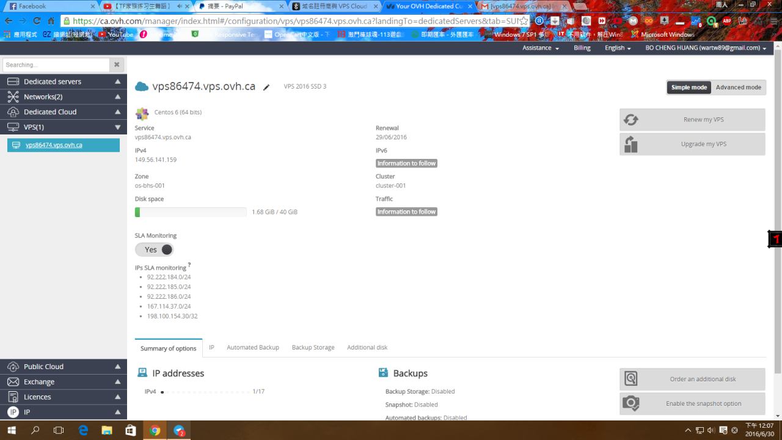Click the sidebar Searching input field
The width and height of the screenshot is (782, 440).
56,65
